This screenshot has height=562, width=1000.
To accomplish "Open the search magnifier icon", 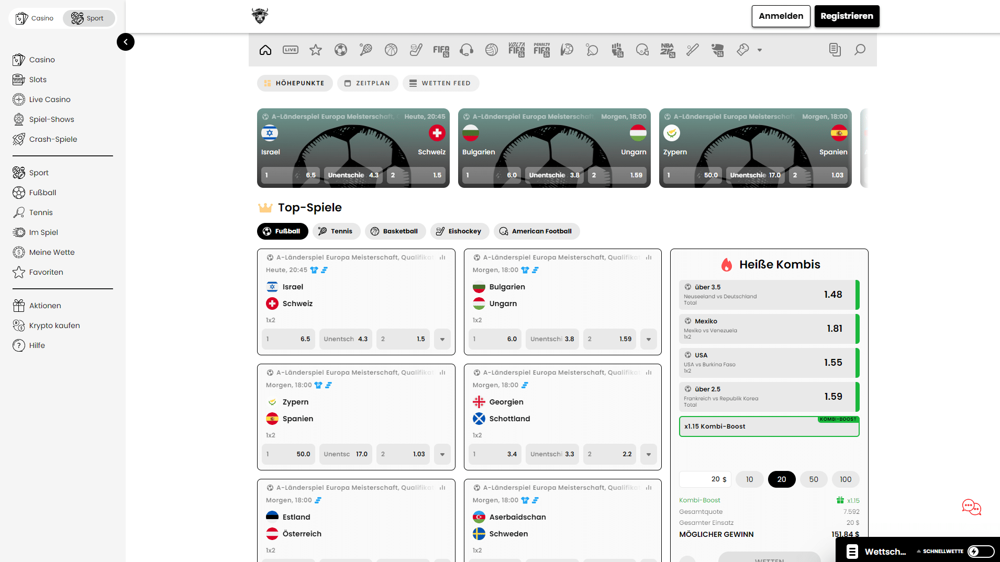I will (x=860, y=50).
